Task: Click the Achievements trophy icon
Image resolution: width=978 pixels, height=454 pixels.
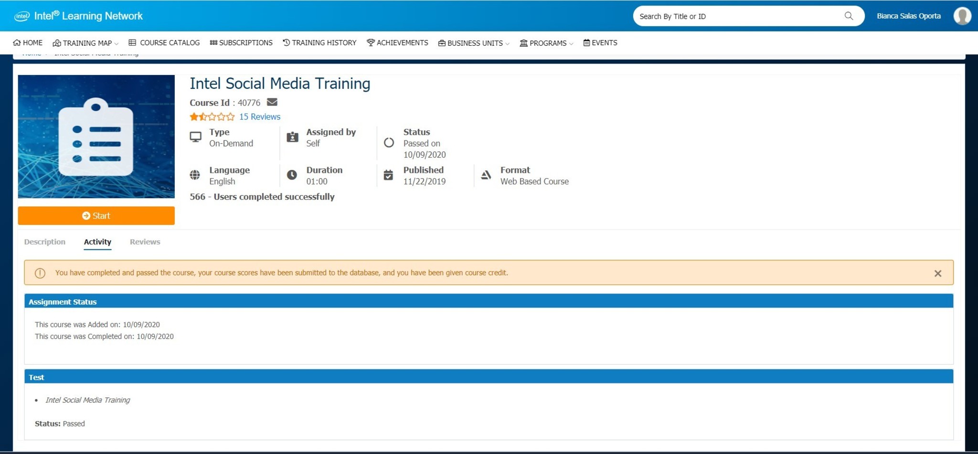Action: (371, 42)
